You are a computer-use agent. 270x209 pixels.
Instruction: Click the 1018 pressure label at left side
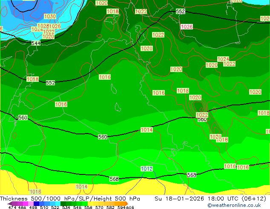coord(32,79)
